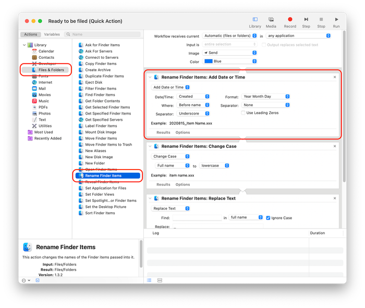
Task: Open Options under Change Case
Action: tap(182, 184)
